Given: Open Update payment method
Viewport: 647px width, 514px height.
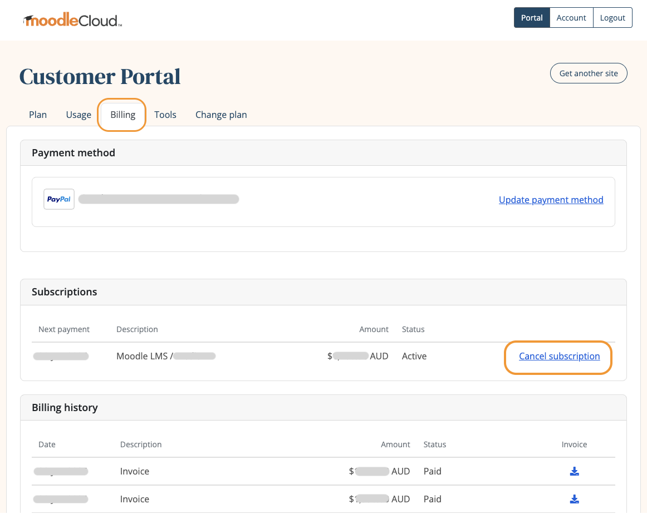Looking at the screenshot, I should [x=551, y=200].
